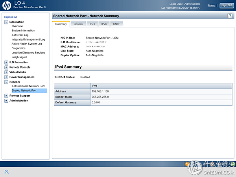The height and width of the screenshot is (177, 236).
Task: Click the 0.0.0.0 default gateway value
Action: pyautogui.click(x=96, y=103)
